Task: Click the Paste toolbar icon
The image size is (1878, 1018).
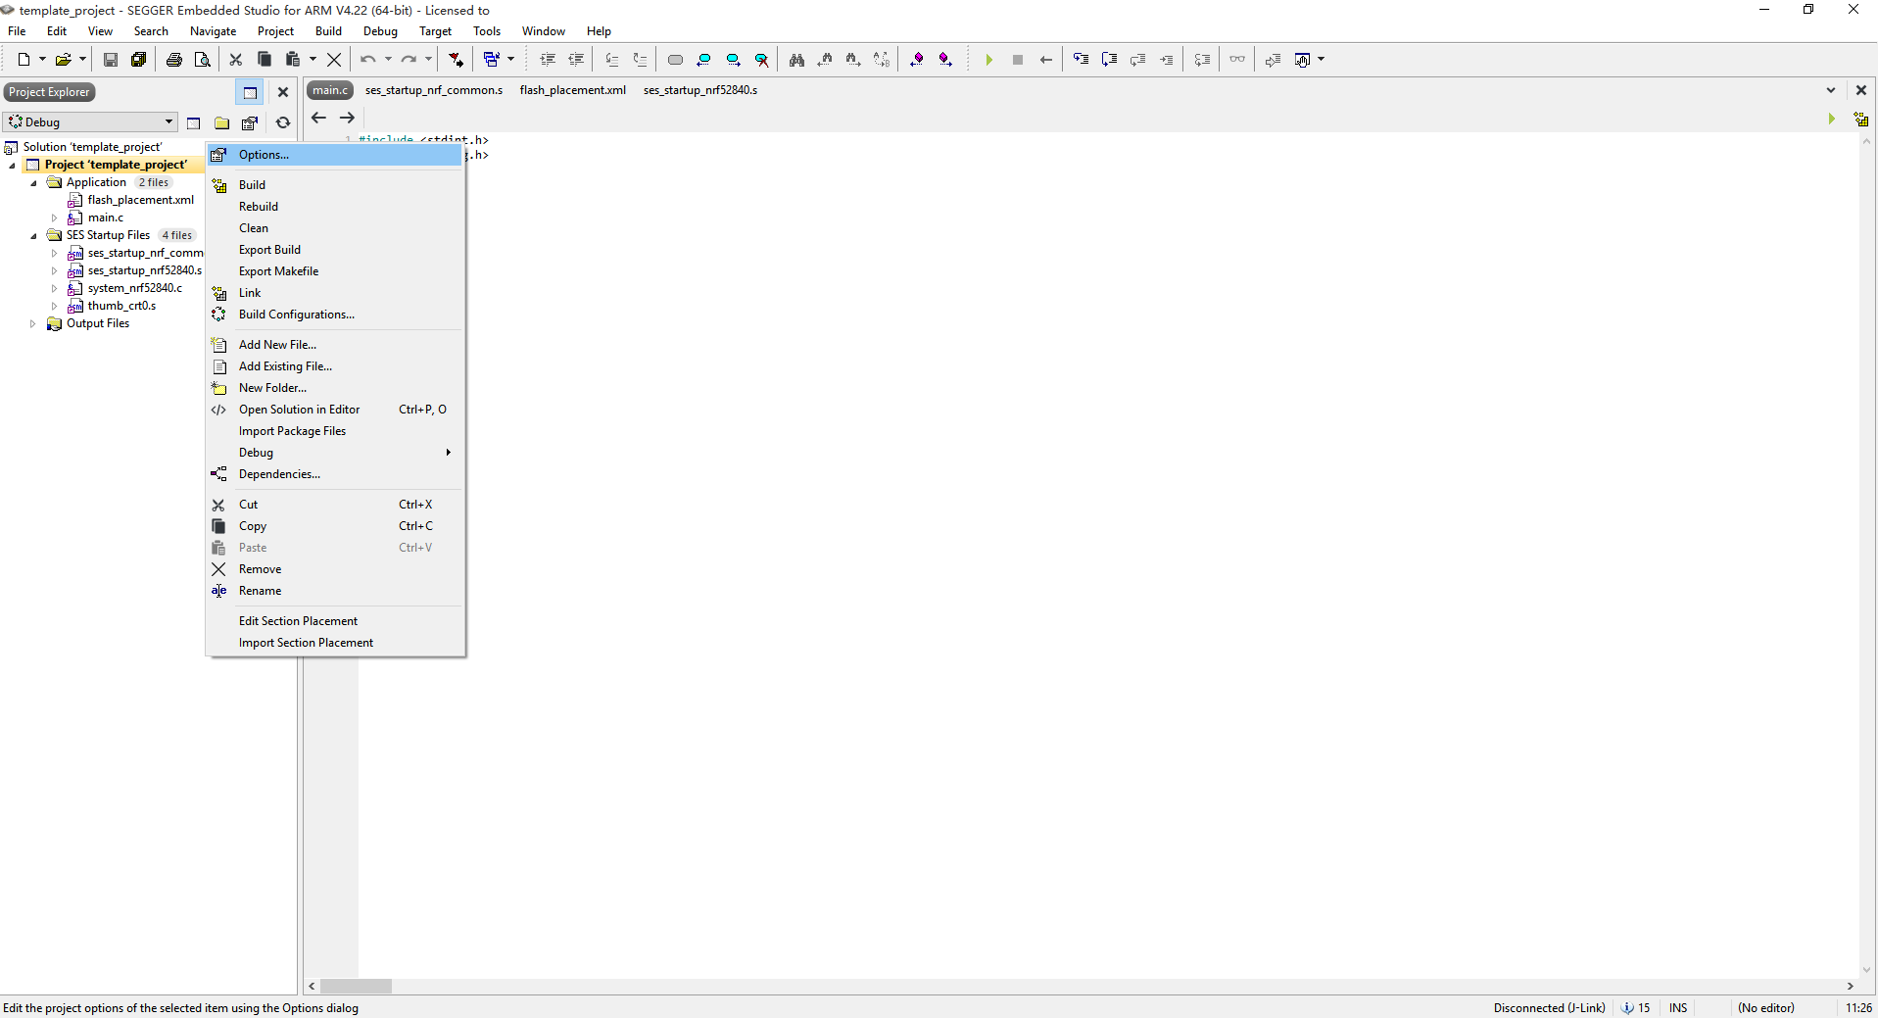Action: (291, 59)
